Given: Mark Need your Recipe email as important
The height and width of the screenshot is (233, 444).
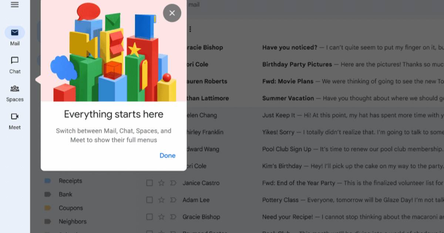Looking at the screenshot, I should [x=173, y=217].
